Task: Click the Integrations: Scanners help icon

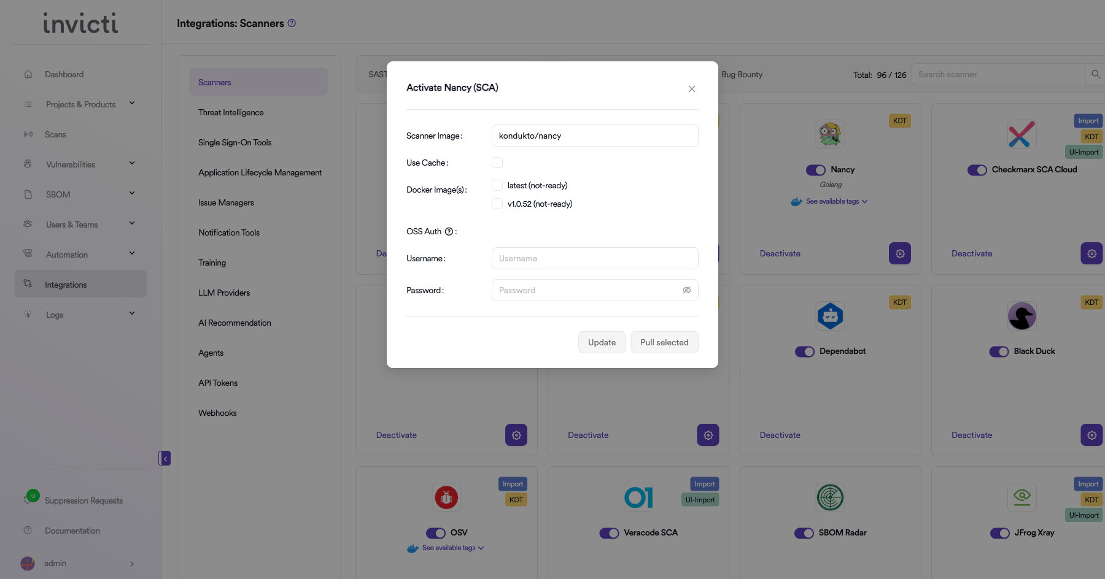Action: pos(292,23)
